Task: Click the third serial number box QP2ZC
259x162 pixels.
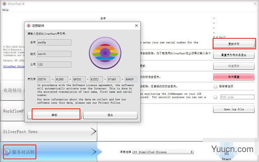Action: point(79,79)
